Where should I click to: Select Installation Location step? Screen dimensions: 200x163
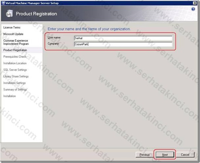[x=15, y=63]
